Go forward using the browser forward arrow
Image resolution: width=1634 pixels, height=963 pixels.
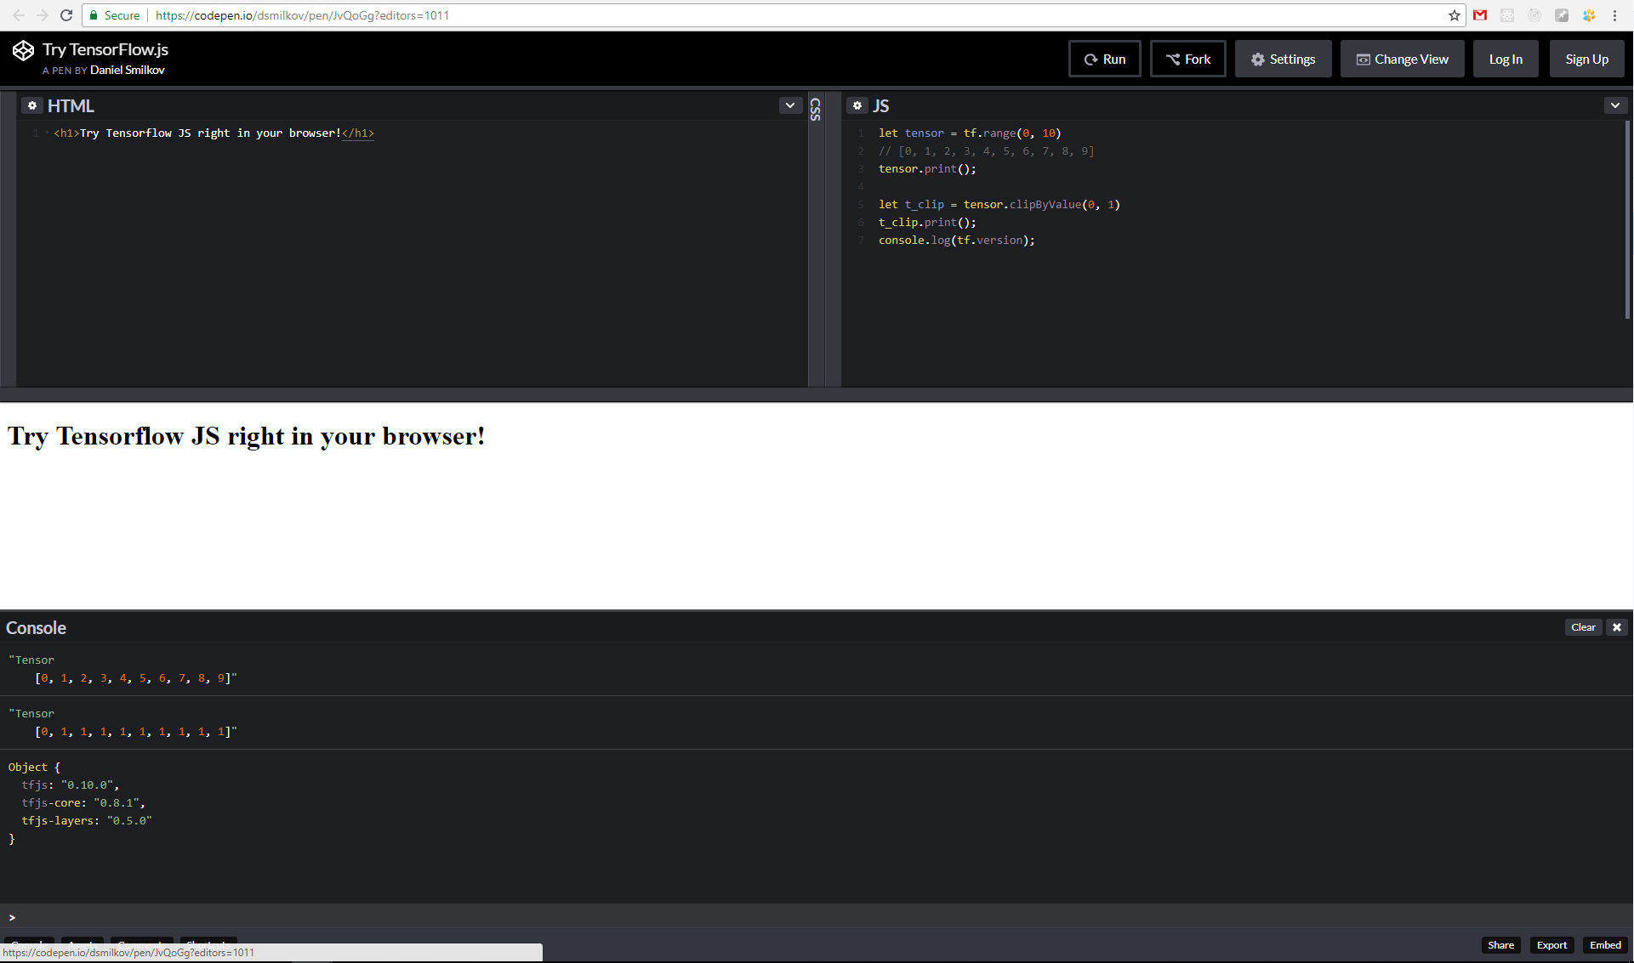43,15
